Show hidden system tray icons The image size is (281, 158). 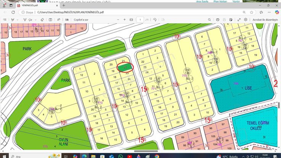coord(243,156)
